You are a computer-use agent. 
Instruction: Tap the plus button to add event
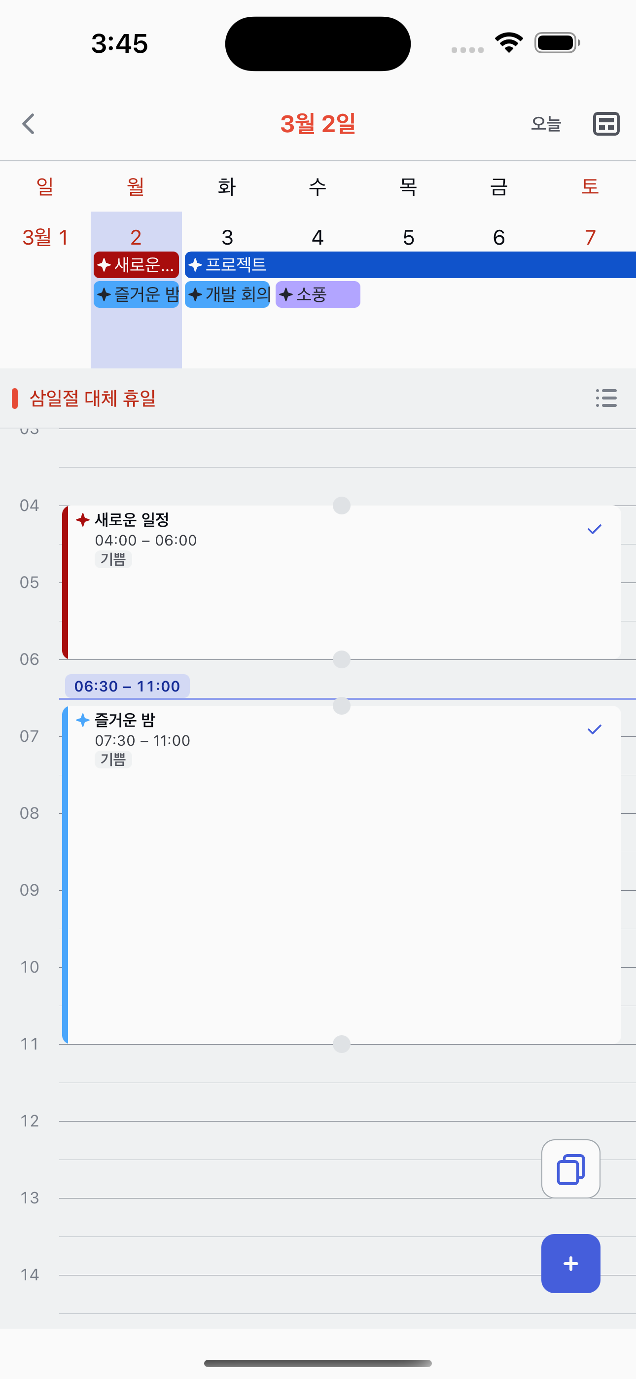click(x=570, y=1264)
